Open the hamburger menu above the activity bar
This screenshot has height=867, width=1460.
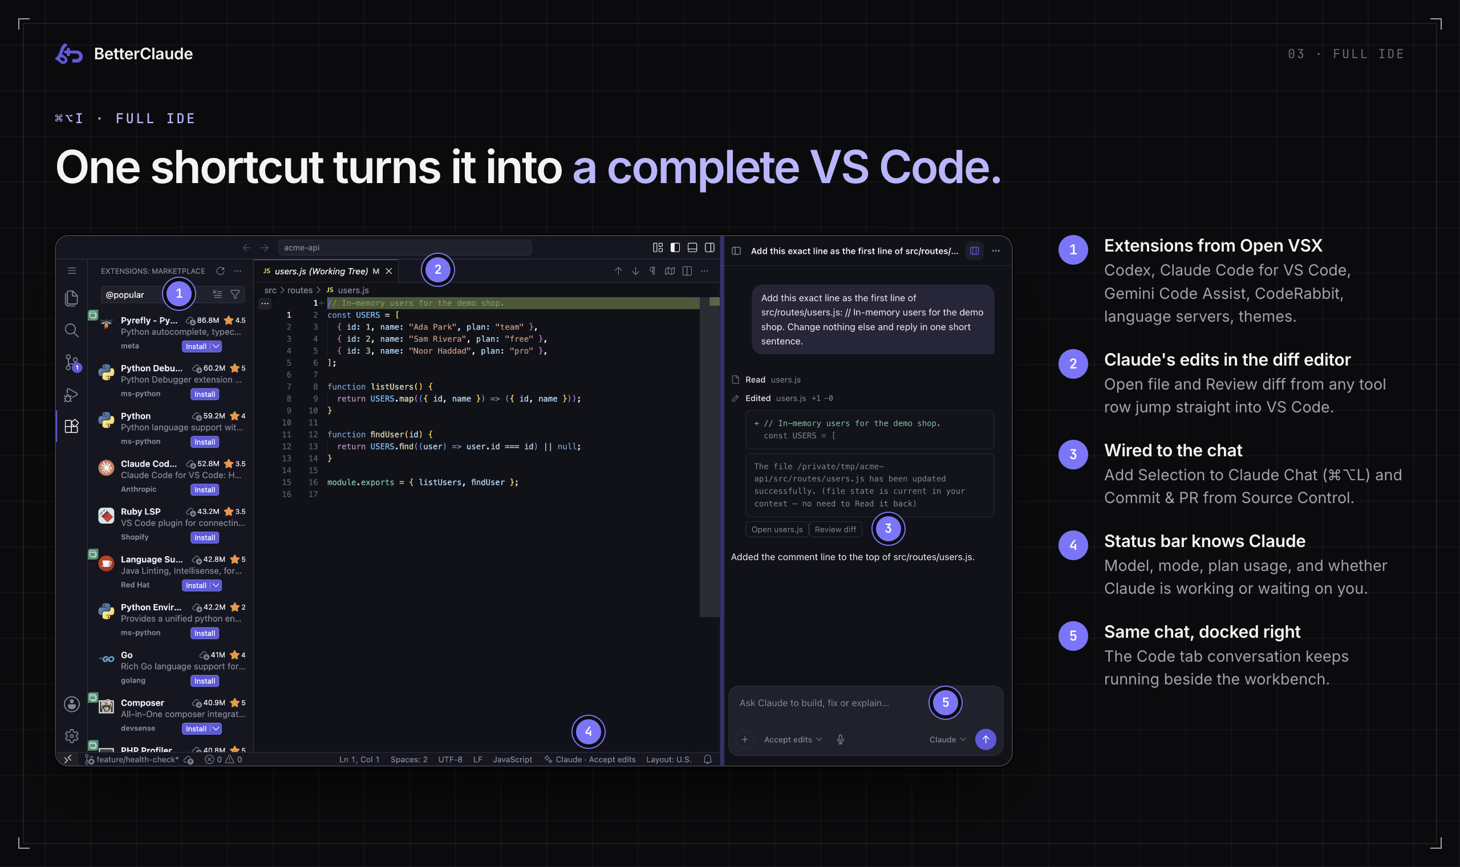pos(71,270)
